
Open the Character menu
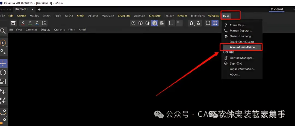coord(124,16)
